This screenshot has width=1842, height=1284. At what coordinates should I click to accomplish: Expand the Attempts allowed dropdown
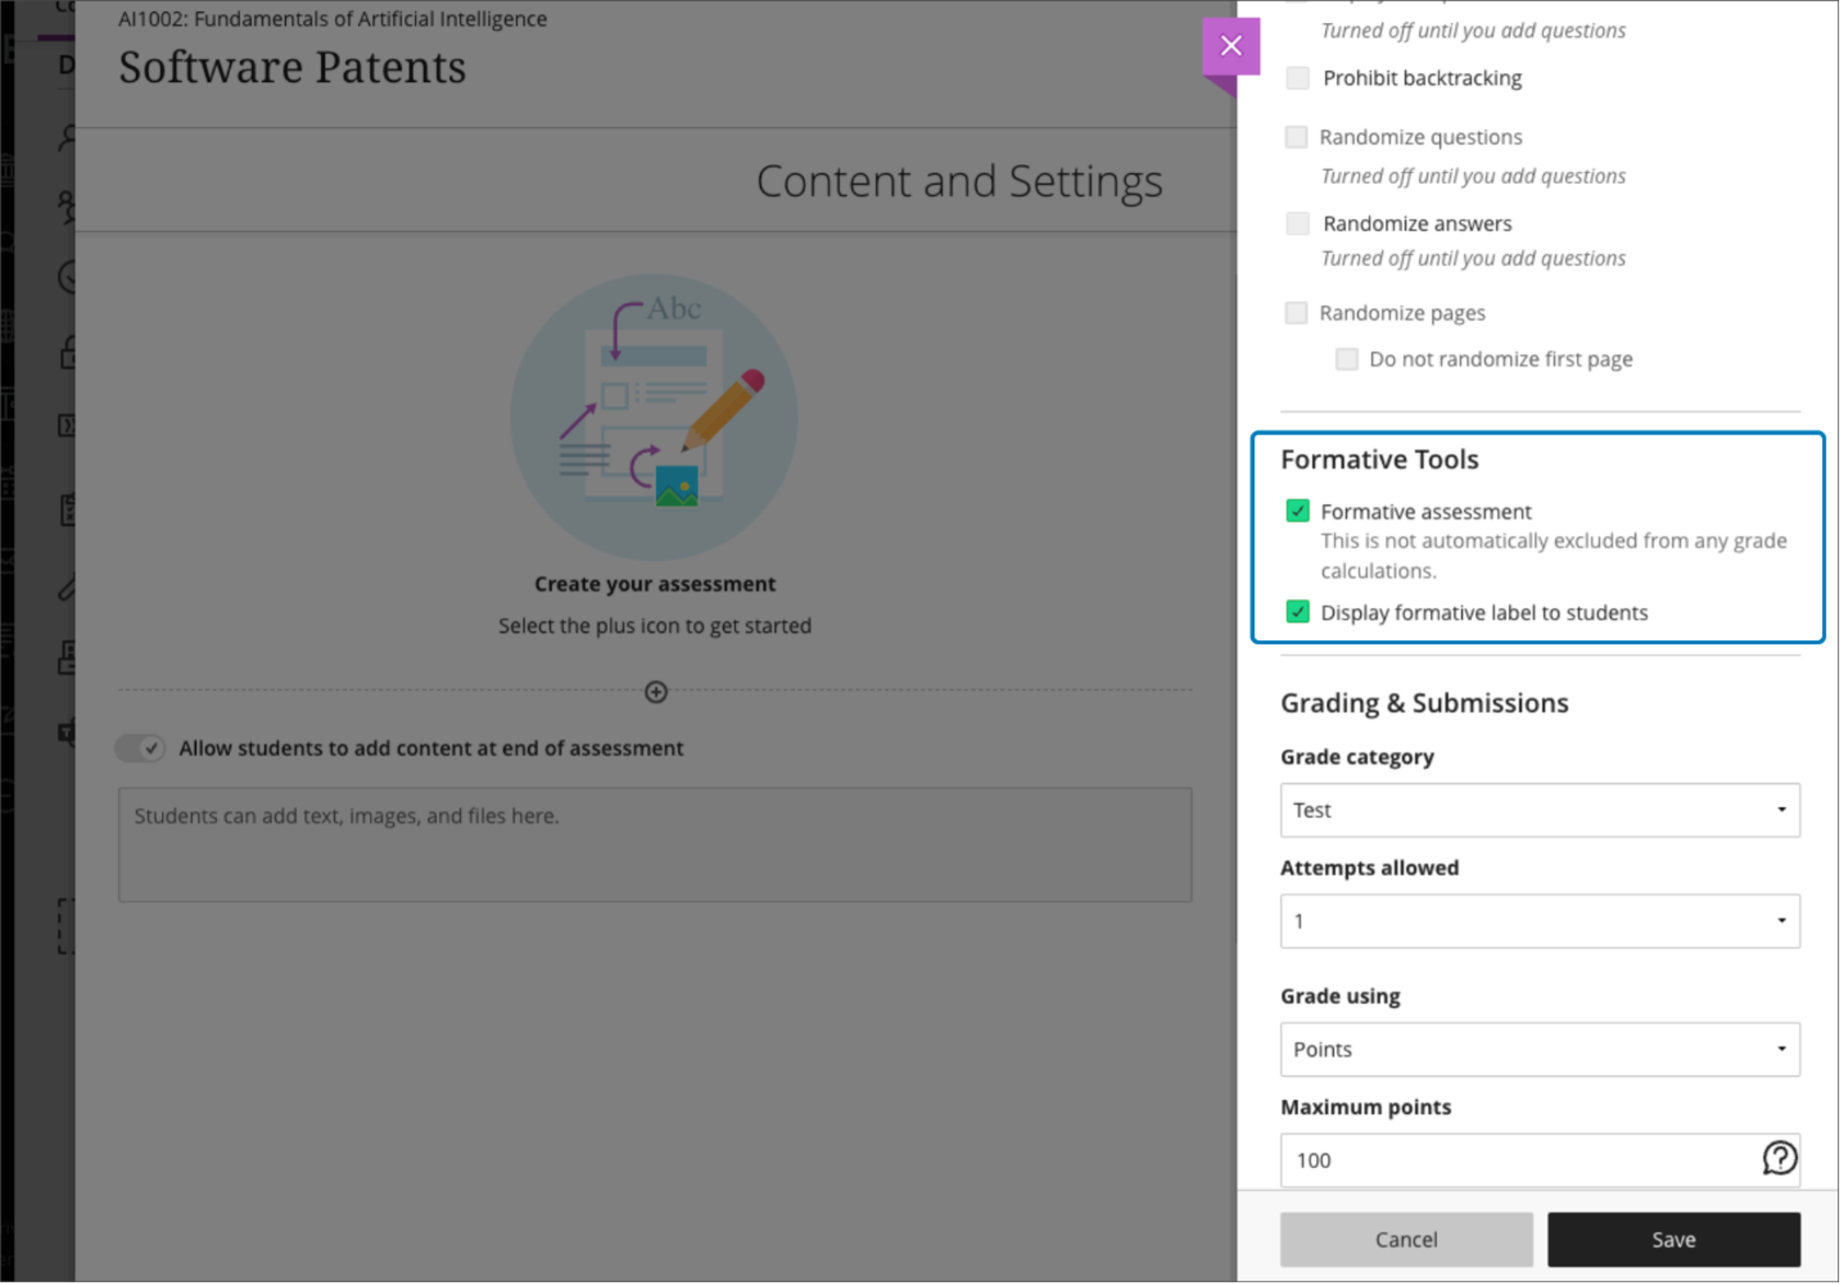tap(1539, 921)
